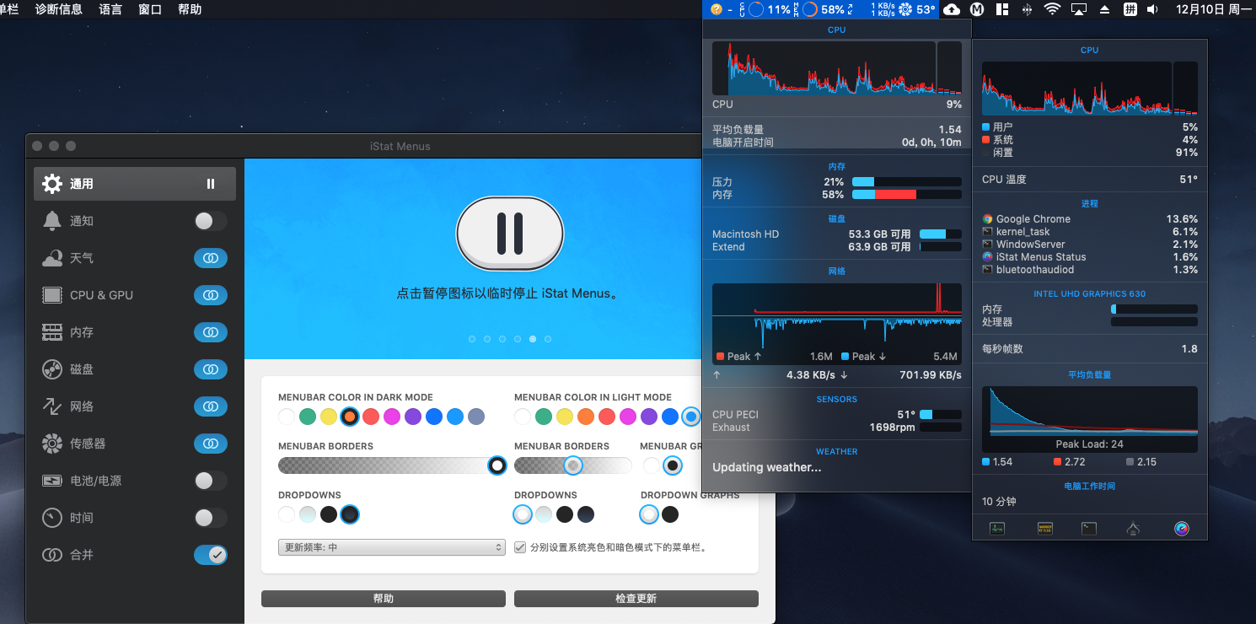Select the 通用 sidebar item
Image resolution: width=1256 pixels, height=624 pixels.
point(135,184)
